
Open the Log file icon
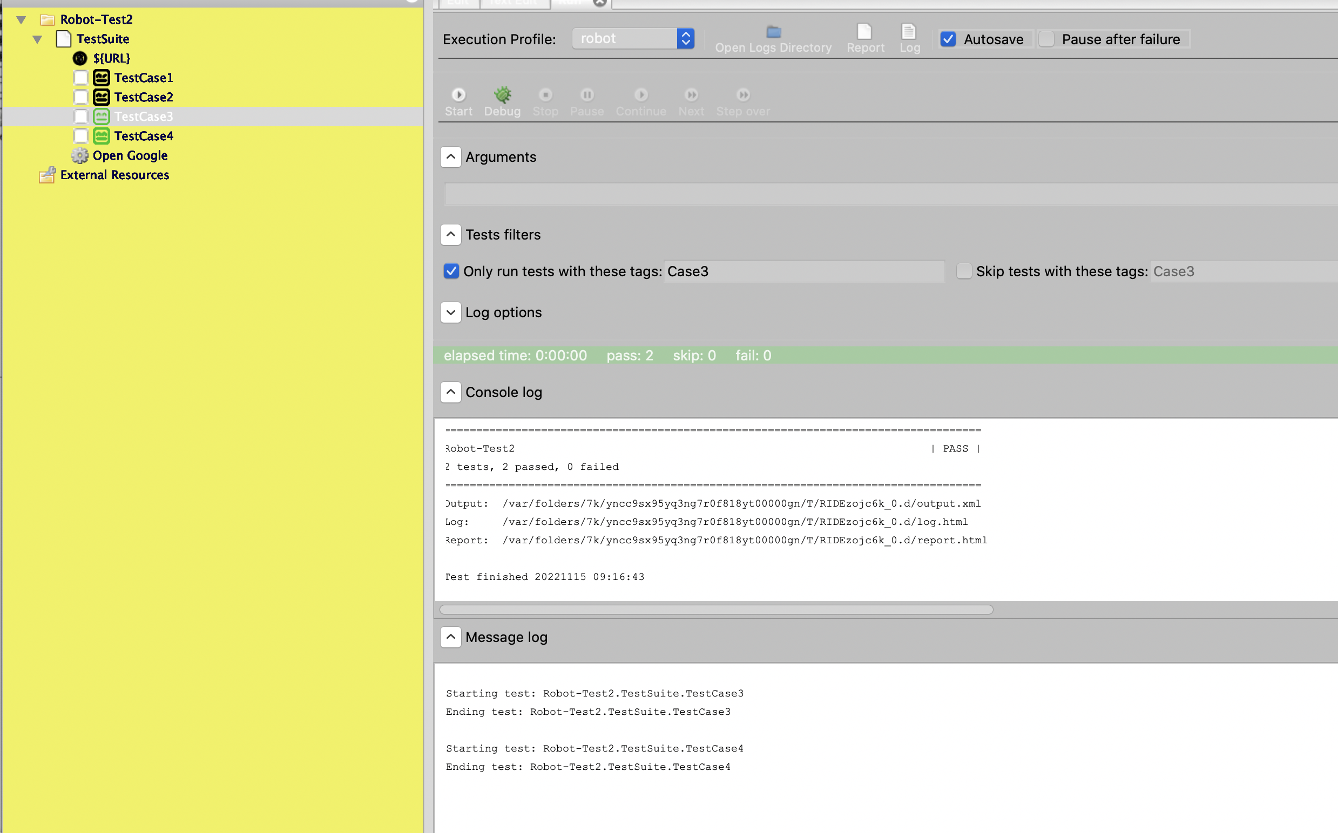point(909,32)
